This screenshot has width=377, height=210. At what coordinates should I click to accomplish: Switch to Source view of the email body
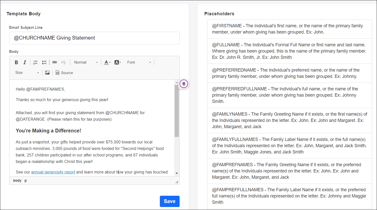(x=64, y=73)
